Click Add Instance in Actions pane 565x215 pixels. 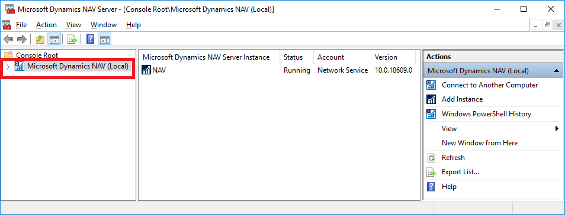[x=462, y=99]
